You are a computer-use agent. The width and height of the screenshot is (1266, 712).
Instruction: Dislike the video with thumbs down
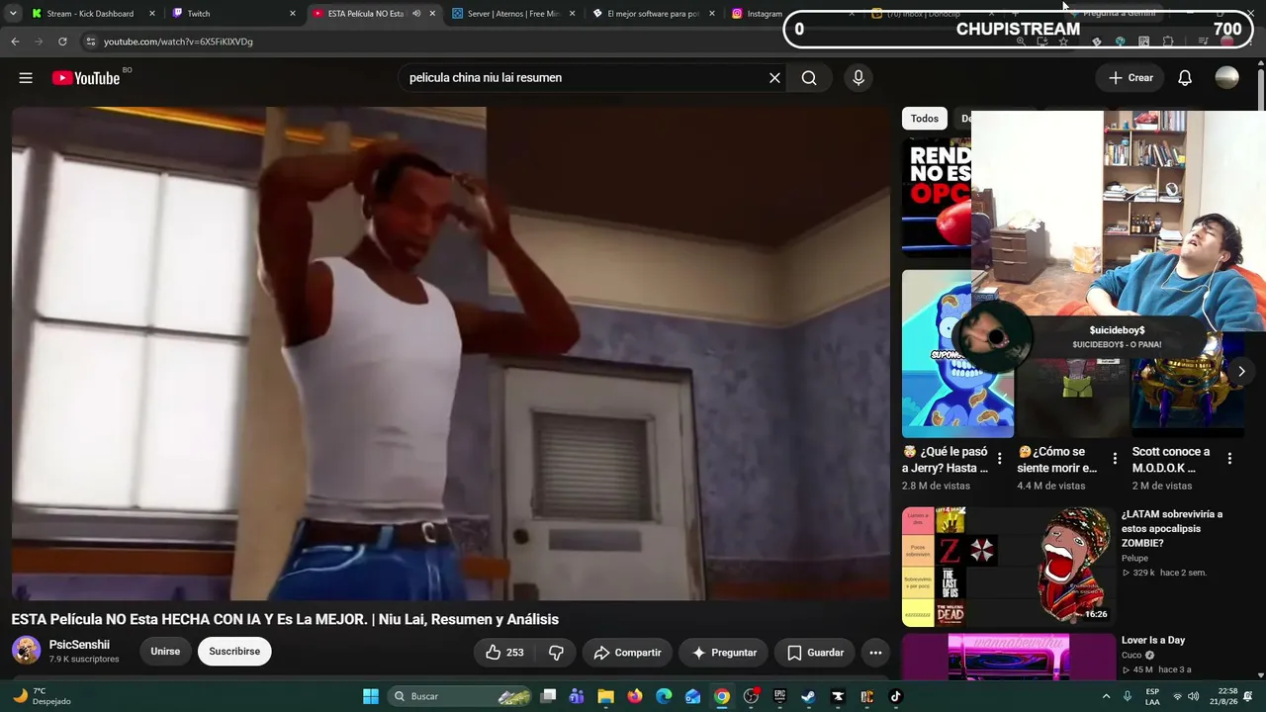click(556, 653)
